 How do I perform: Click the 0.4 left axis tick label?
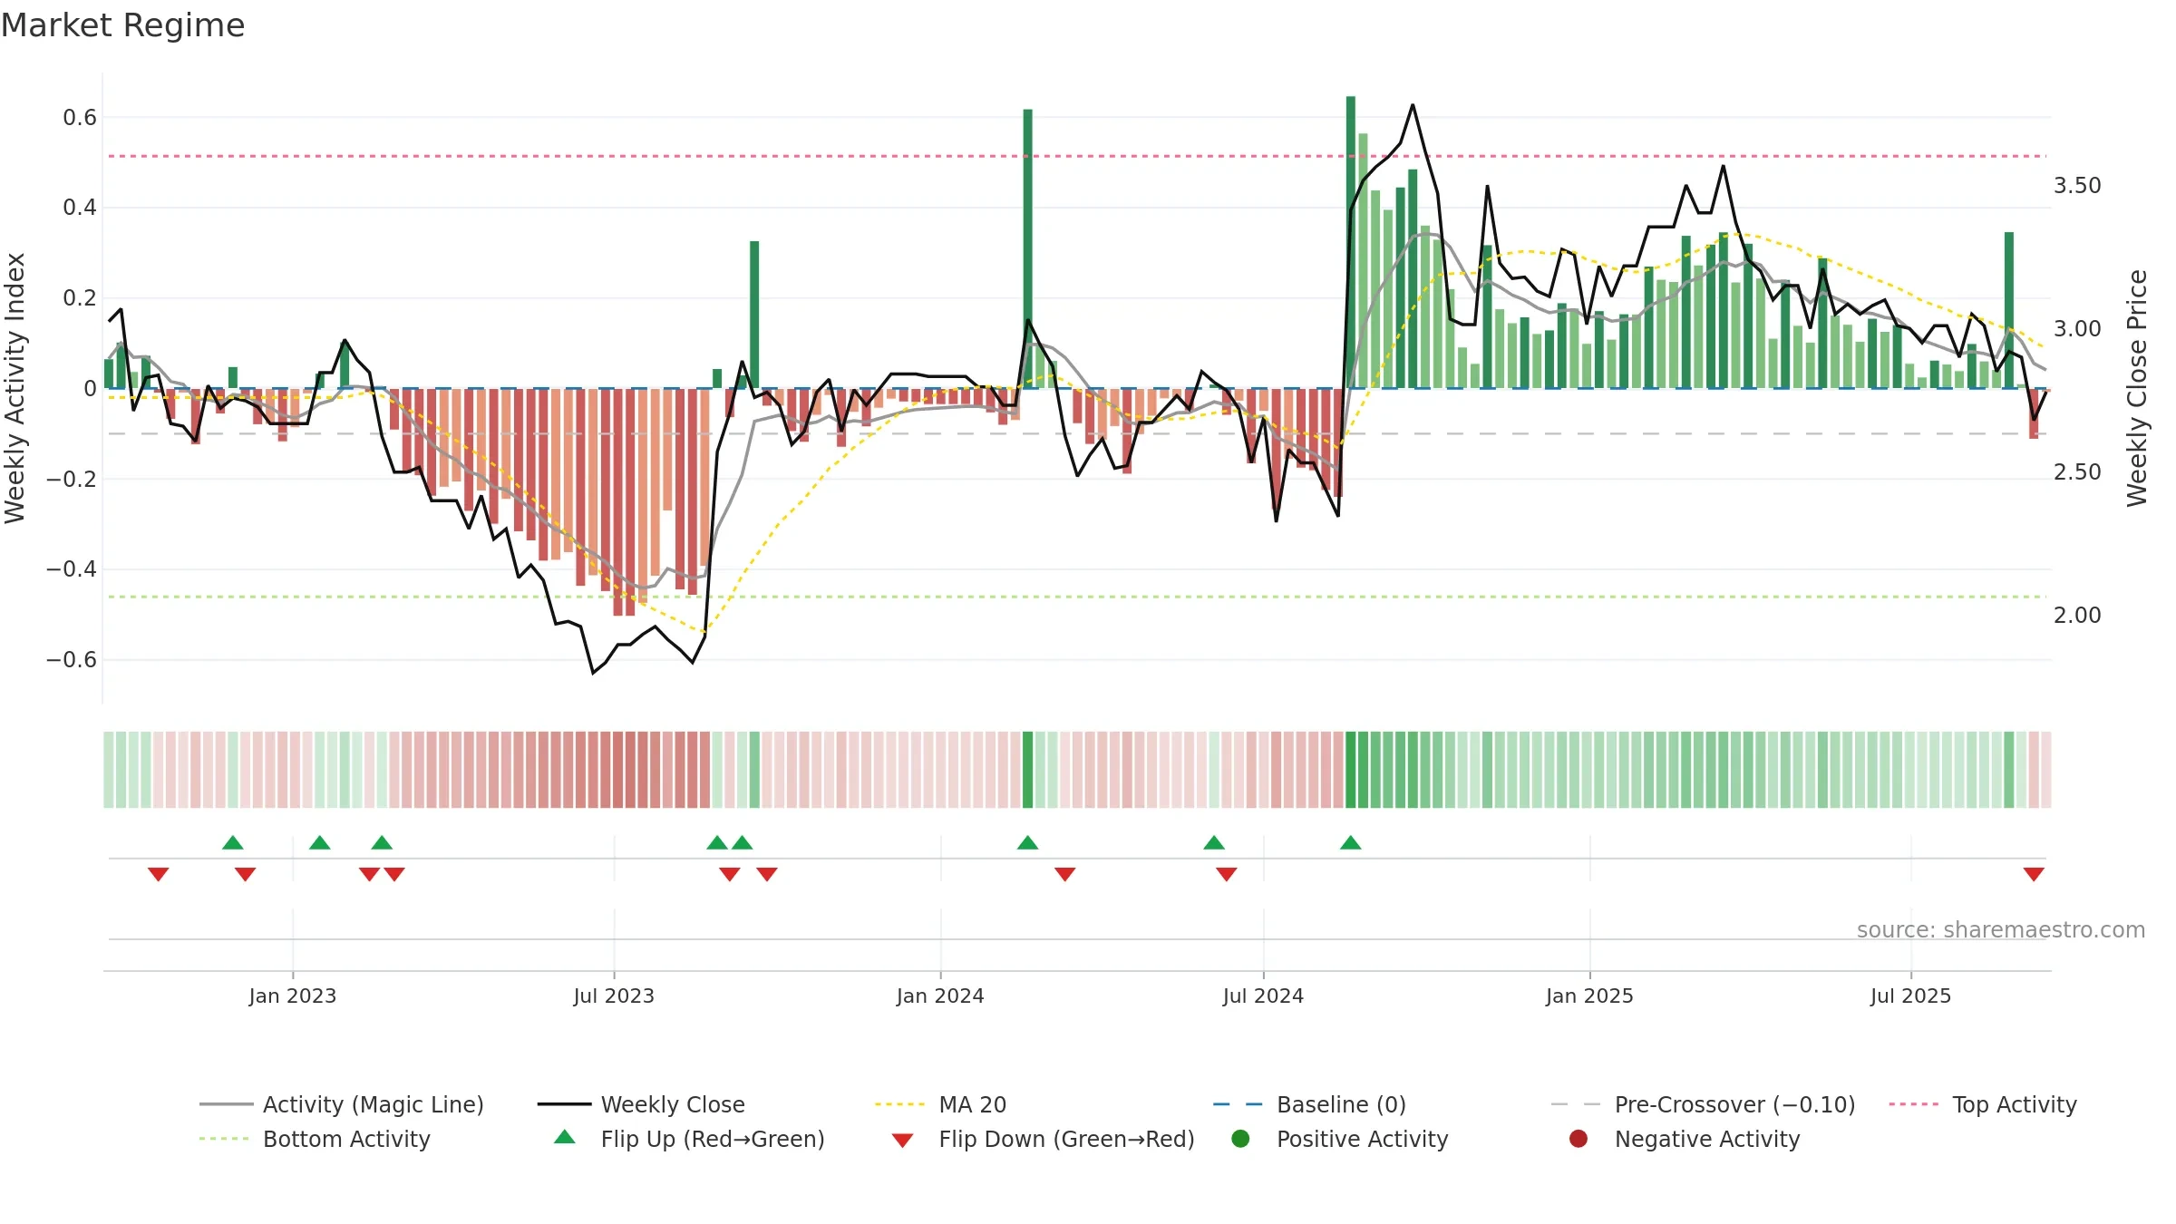(x=80, y=208)
